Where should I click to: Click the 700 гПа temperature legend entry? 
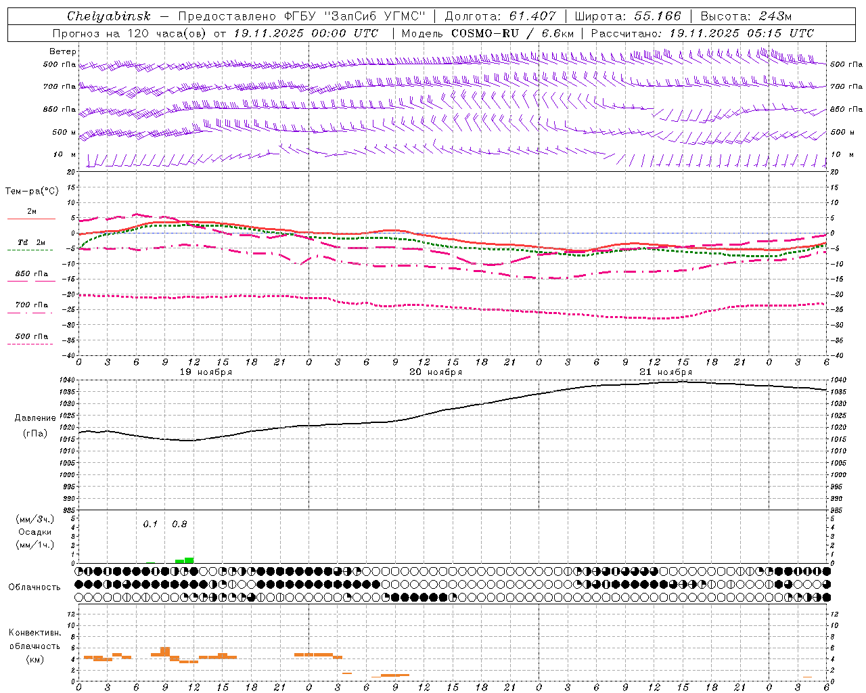coord(32,305)
